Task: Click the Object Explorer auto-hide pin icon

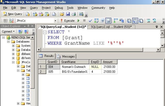Action: coord(28,26)
